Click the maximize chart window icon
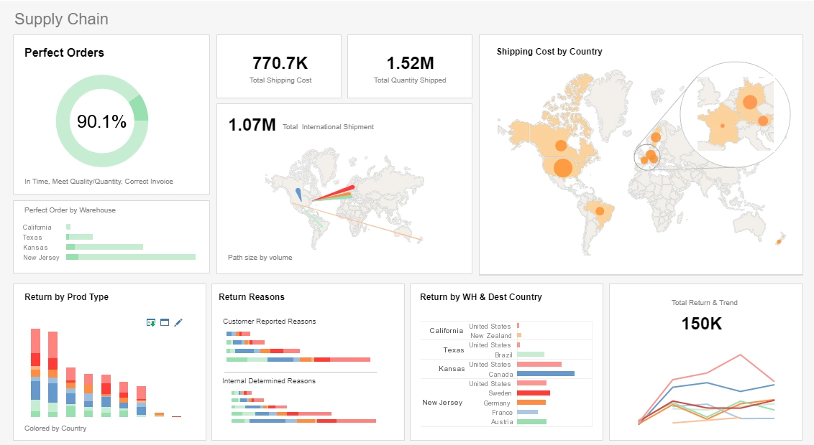 coord(165,322)
